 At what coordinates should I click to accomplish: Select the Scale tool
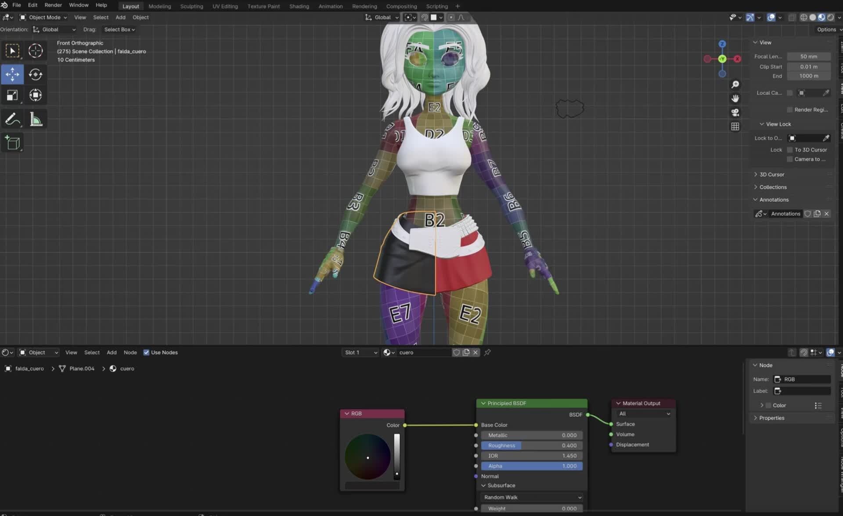tap(12, 95)
